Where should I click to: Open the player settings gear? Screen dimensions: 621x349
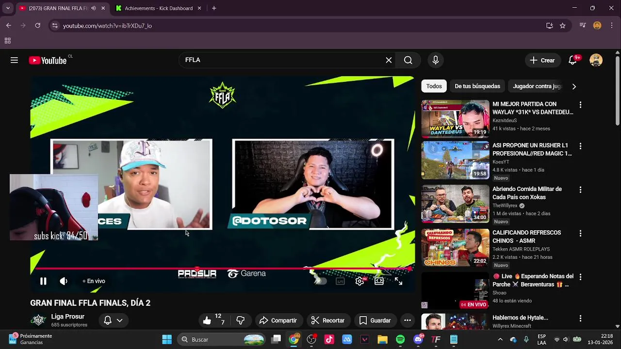[360, 281]
